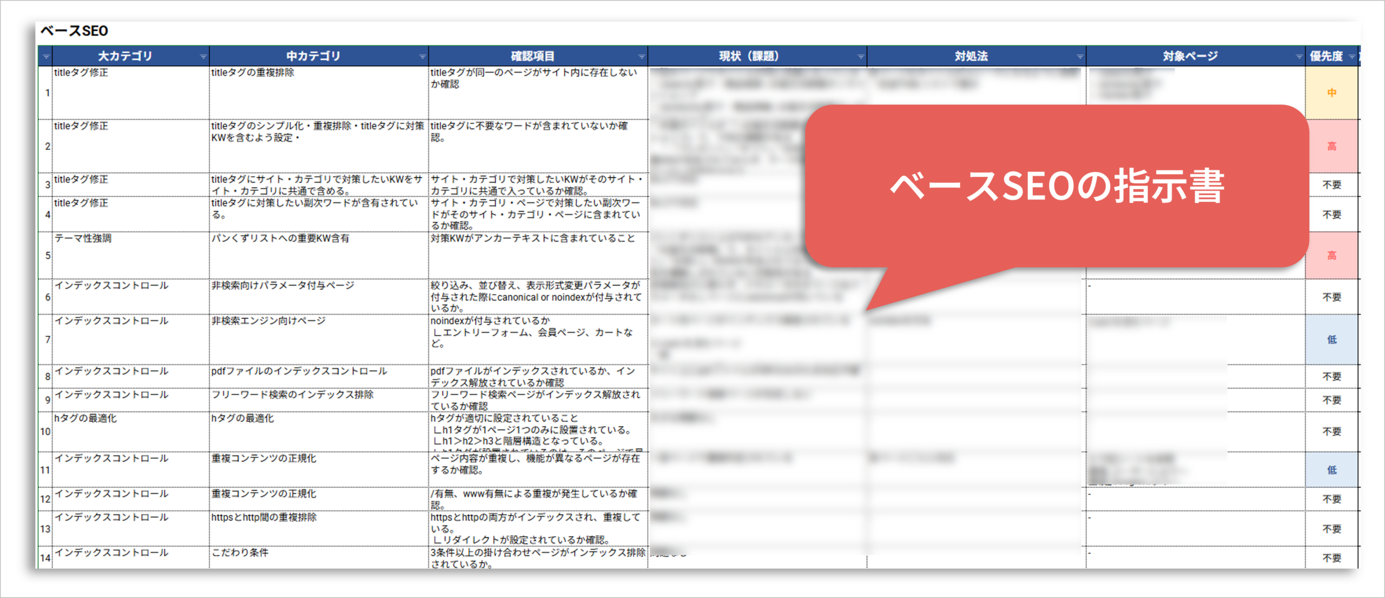Open the filter arrow on 対処法 header
The width and height of the screenshot is (1385, 598).
pos(1080,57)
